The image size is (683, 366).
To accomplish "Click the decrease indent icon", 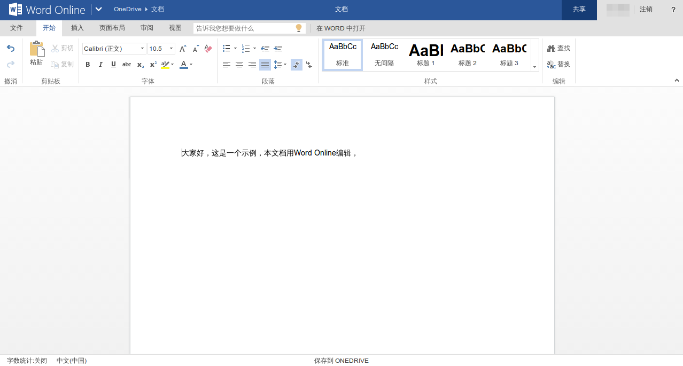I will [x=265, y=49].
